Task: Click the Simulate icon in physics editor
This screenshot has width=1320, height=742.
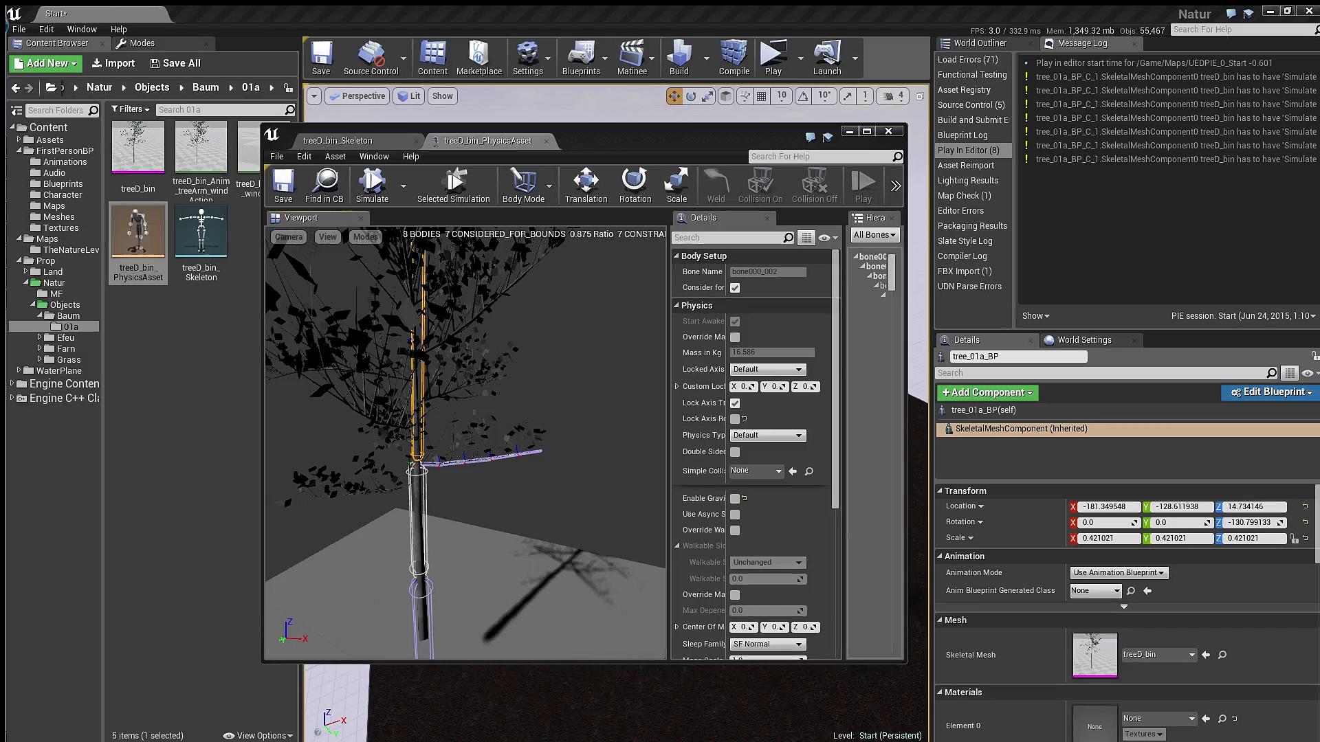Action: coord(372,181)
